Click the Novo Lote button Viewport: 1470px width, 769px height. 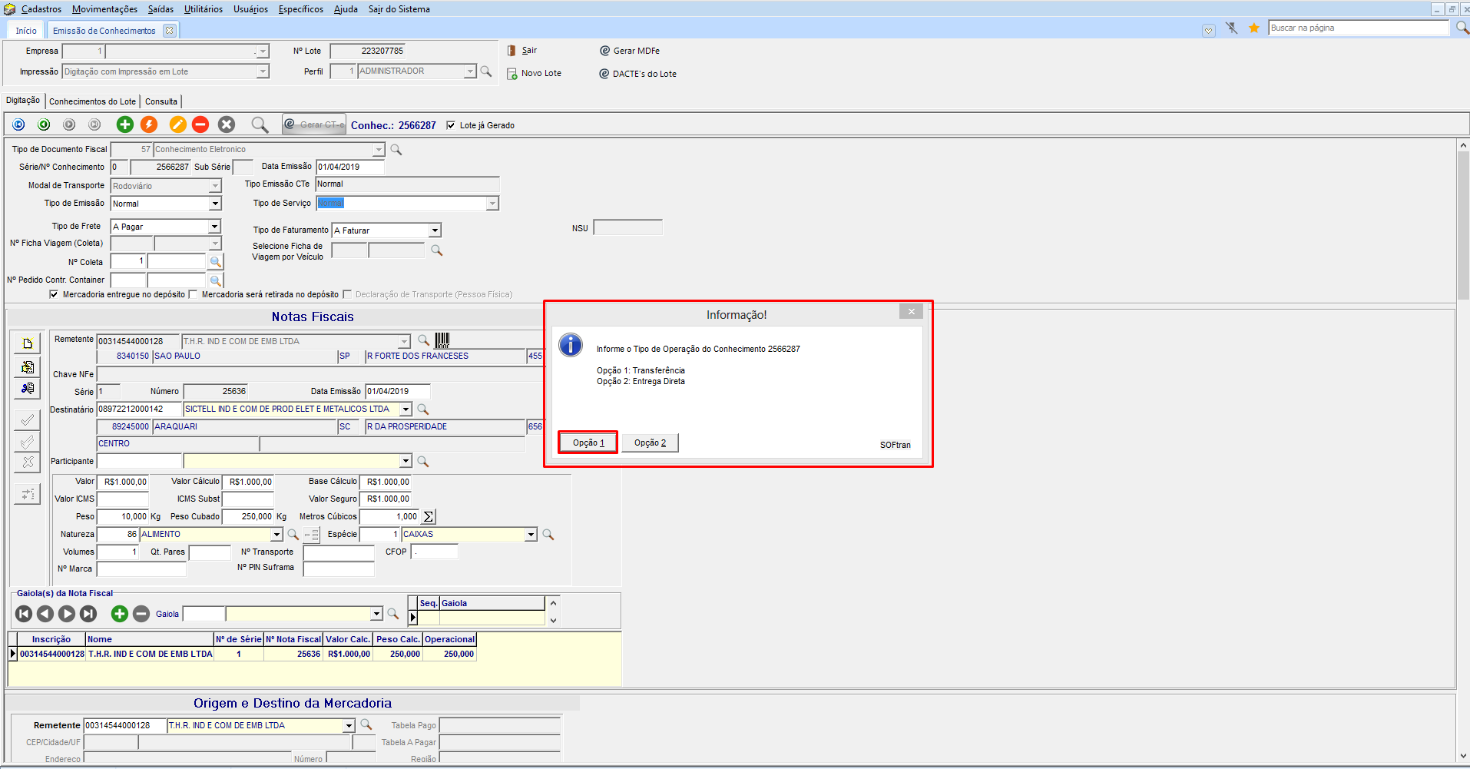[534, 74]
